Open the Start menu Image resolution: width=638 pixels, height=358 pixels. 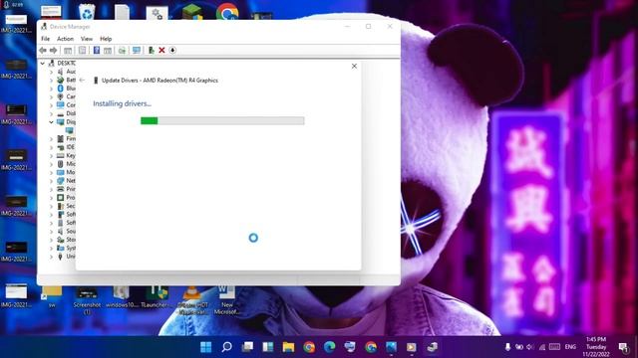(x=206, y=347)
